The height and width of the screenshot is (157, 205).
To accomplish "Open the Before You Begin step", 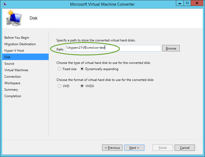I will point(17,38).
